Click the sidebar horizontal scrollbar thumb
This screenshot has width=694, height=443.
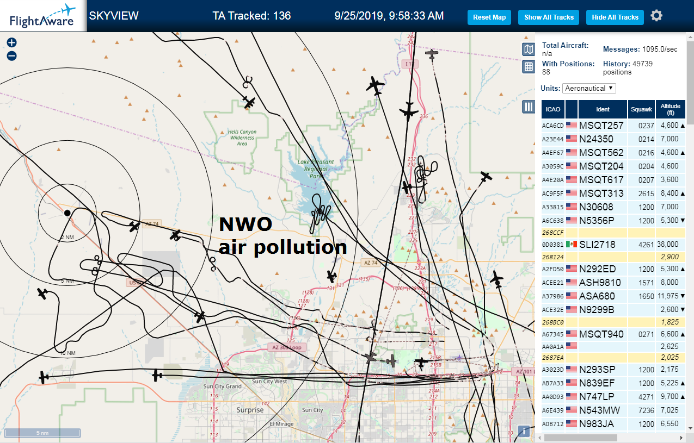click(x=580, y=438)
